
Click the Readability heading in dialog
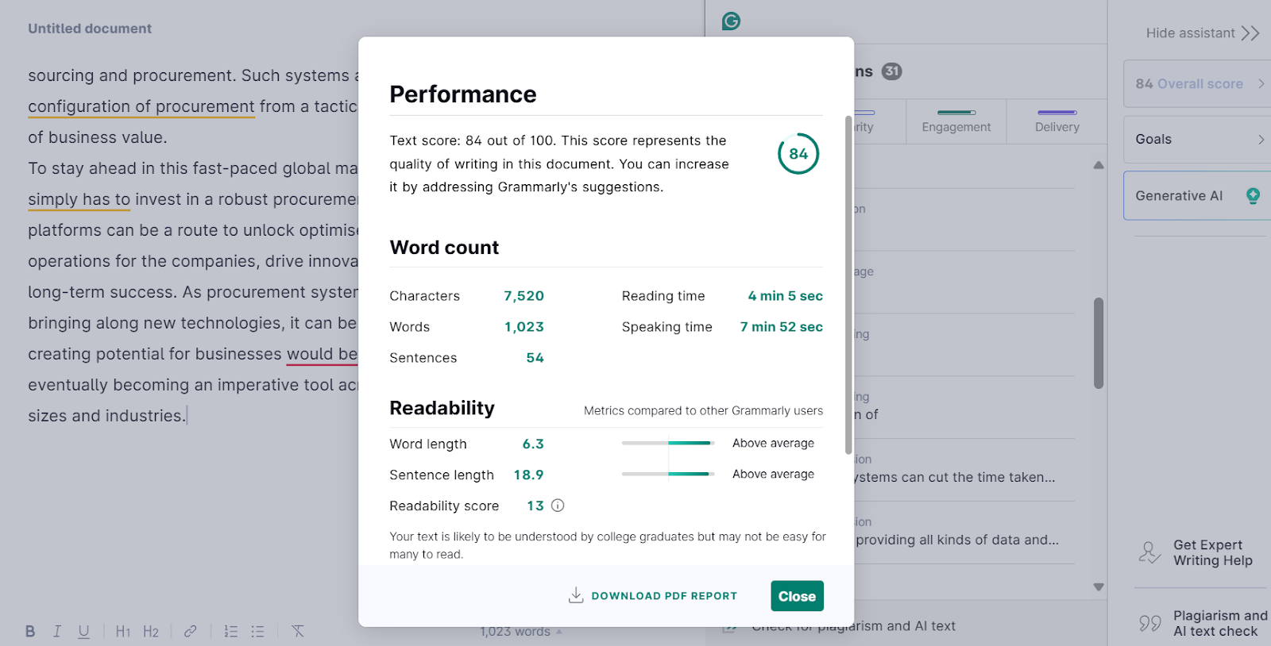click(442, 408)
